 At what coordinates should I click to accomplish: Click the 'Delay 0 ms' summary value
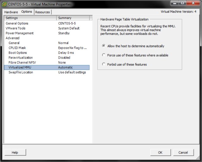tap(66, 53)
